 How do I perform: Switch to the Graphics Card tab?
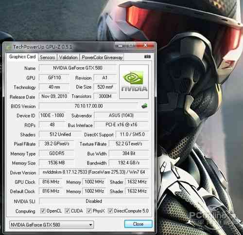point(22,57)
